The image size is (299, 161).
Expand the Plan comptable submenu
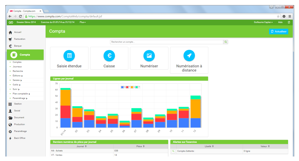[21, 94]
